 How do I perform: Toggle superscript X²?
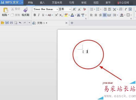[x=57, y=15]
